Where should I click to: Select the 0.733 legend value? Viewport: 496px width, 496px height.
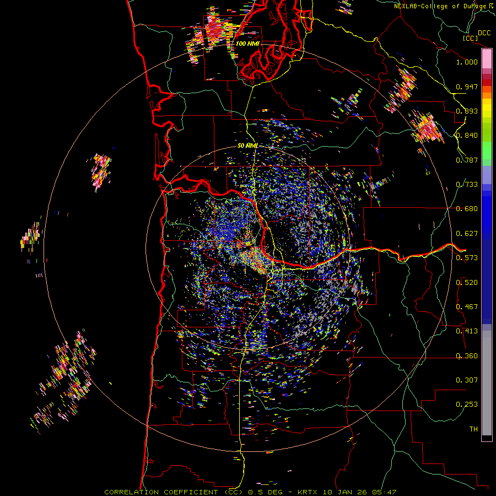pos(467,184)
